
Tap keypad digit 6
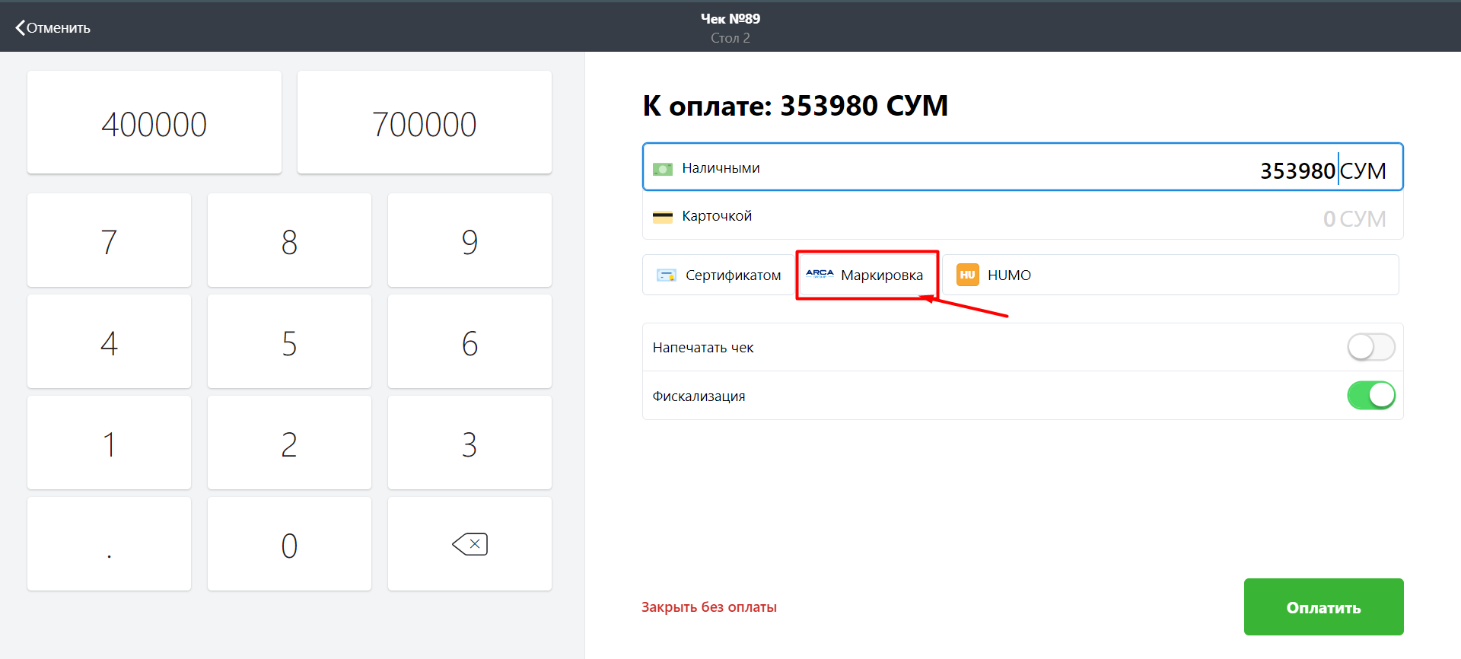pos(469,342)
